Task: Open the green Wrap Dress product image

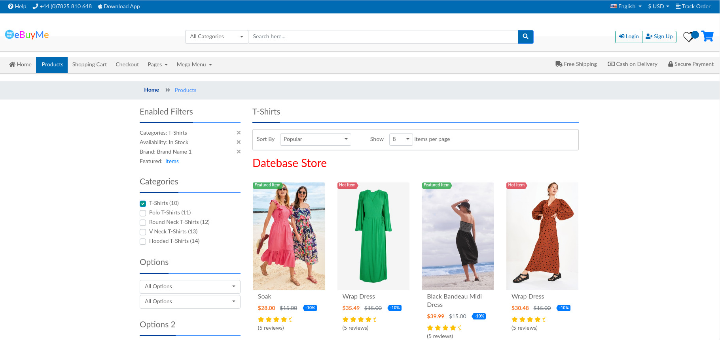Action: click(x=373, y=236)
